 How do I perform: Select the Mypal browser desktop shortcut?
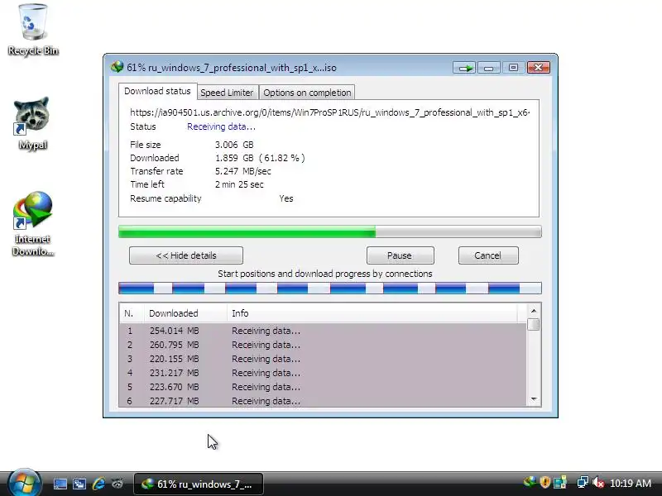tap(32, 123)
